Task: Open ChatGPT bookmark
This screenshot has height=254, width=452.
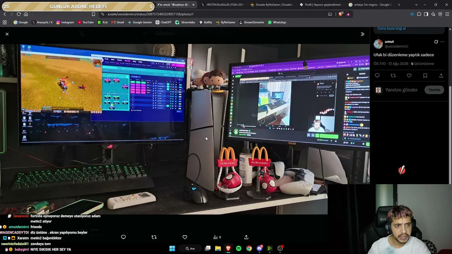Action: 163,22
